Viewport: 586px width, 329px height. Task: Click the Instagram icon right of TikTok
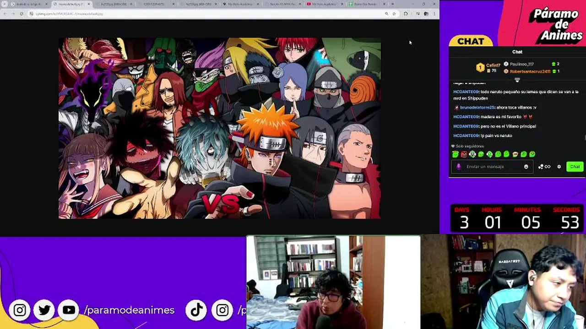(x=222, y=310)
